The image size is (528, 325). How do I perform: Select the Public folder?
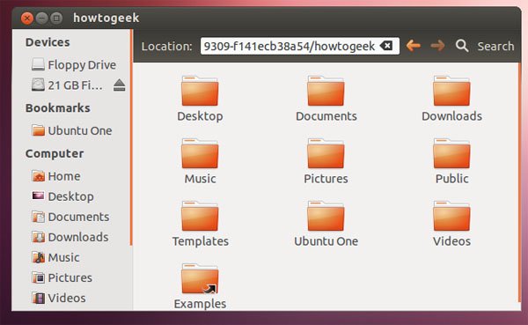pyautogui.click(x=451, y=153)
